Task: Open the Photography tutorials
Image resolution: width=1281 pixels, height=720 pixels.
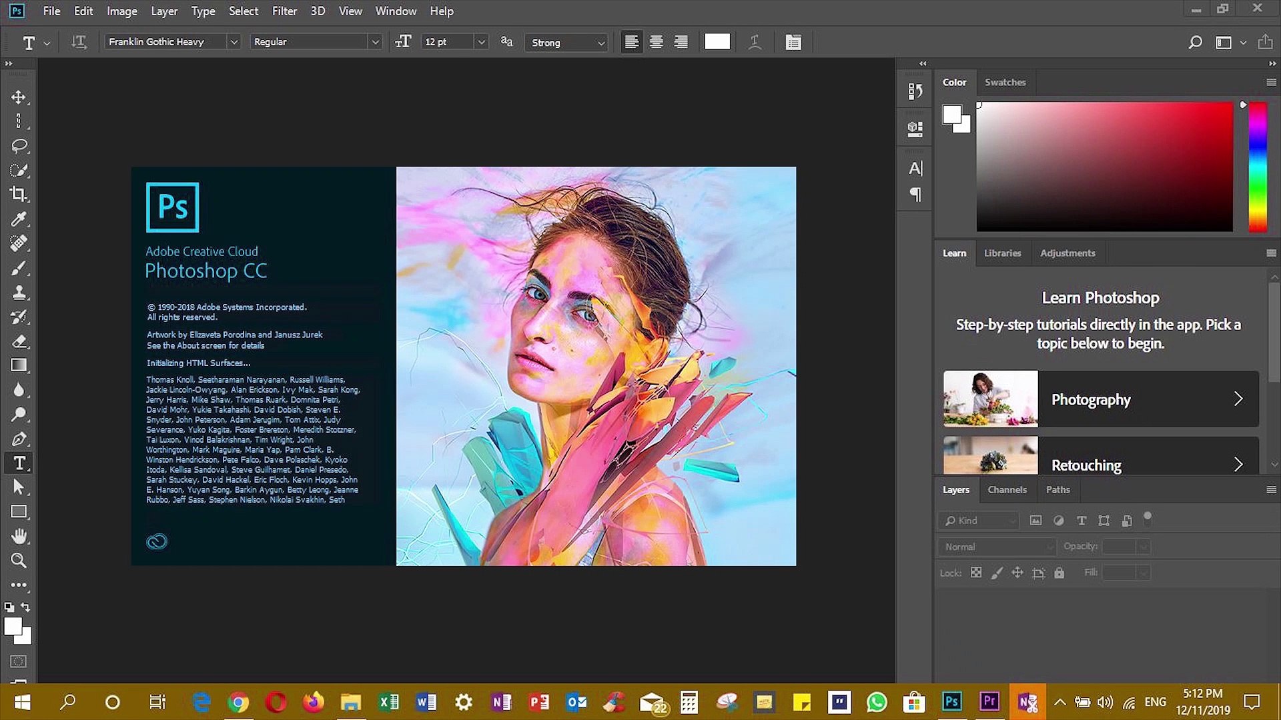Action: click(x=1101, y=399)
